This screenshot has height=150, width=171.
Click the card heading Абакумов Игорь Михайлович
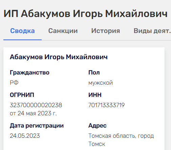tap(59, 57)
